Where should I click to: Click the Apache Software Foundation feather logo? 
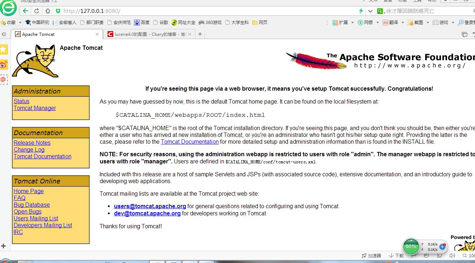coord(380,60)
